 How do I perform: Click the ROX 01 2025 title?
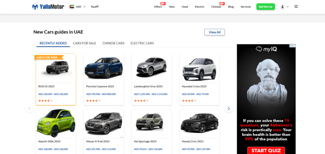pyautogui.click(x=46, y=86)
